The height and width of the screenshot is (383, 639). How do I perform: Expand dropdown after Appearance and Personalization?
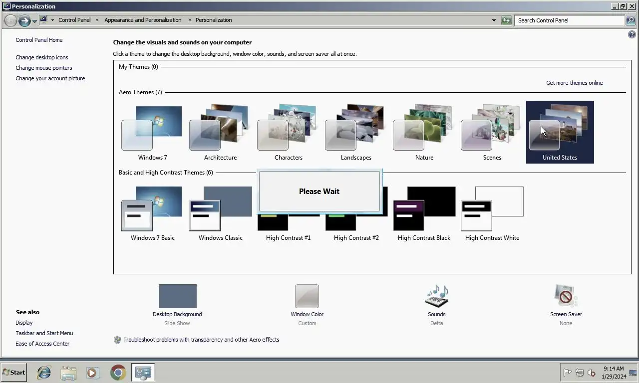pyautogui.click(x=189, y=20)
